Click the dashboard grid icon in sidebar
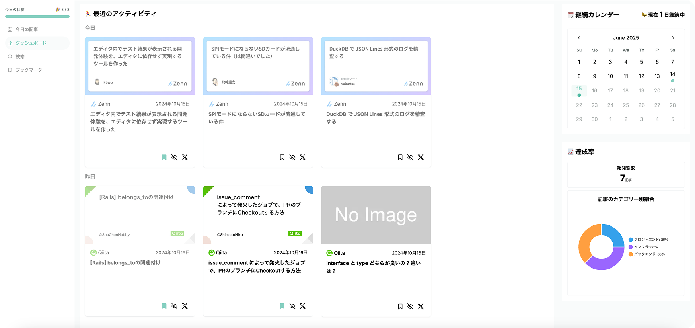 10,43
